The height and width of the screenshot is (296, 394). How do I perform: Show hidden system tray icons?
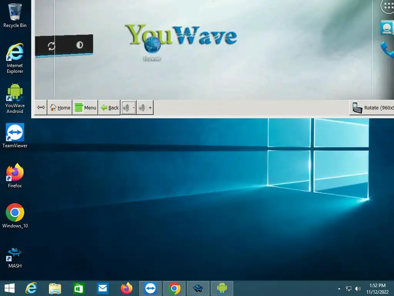(x=339, y=289)
